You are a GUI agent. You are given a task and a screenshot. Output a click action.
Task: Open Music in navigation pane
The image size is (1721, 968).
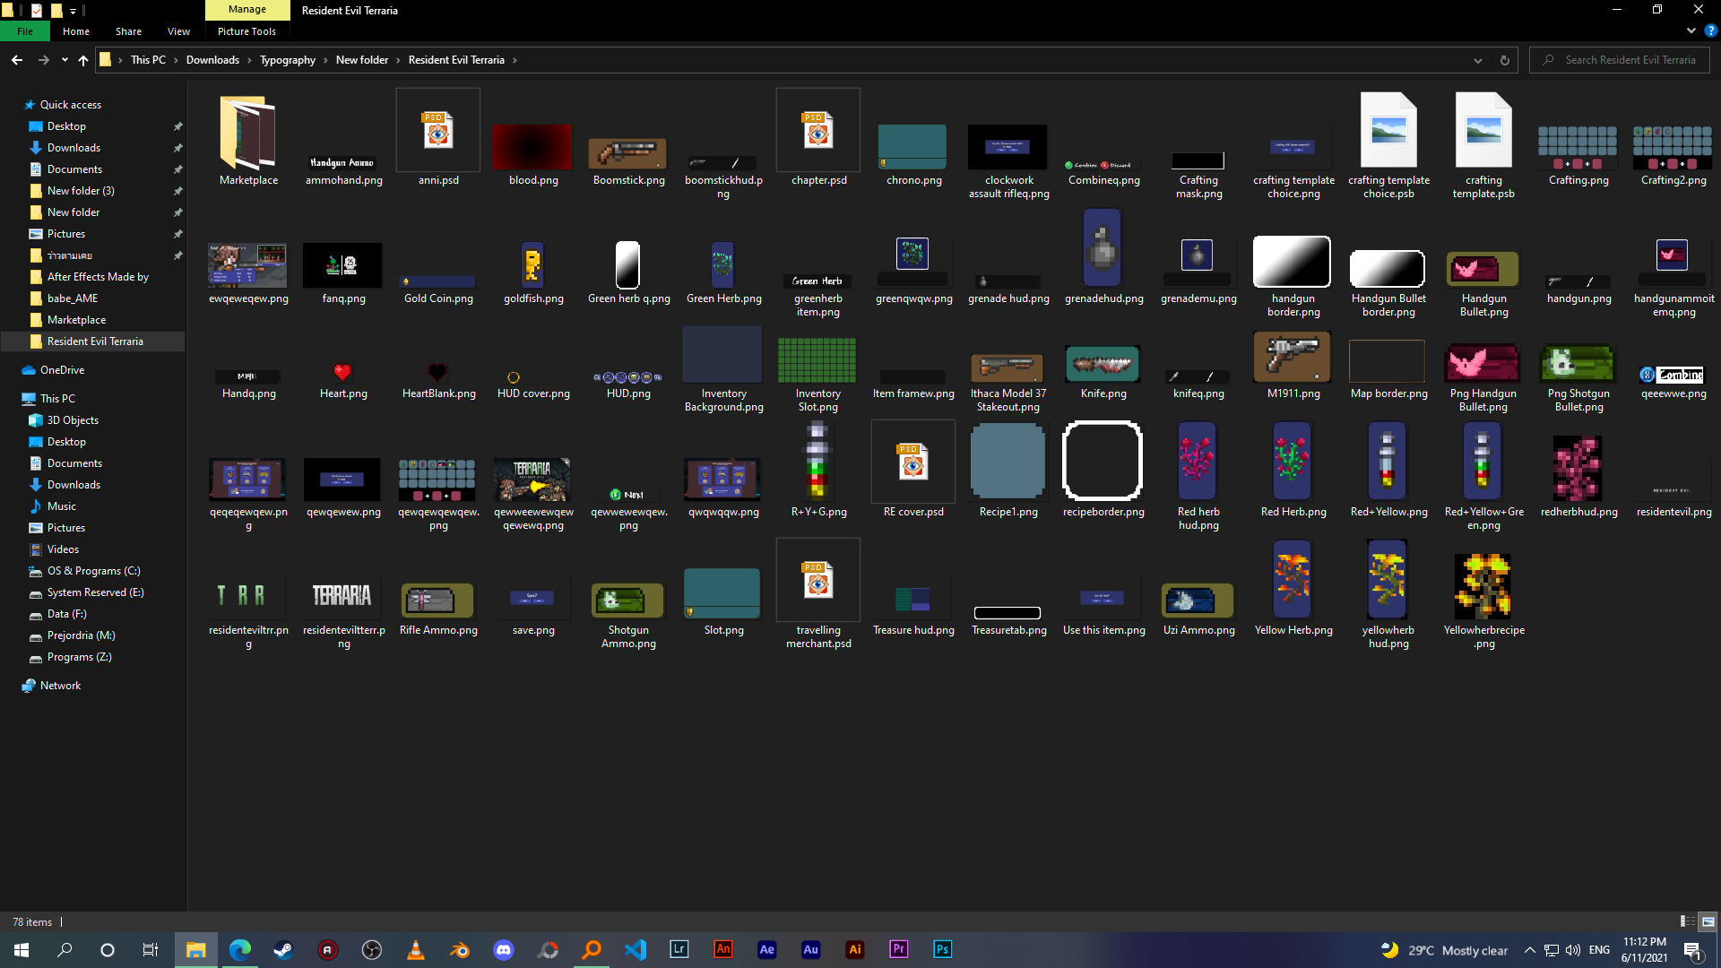click(x=61, y=506)
